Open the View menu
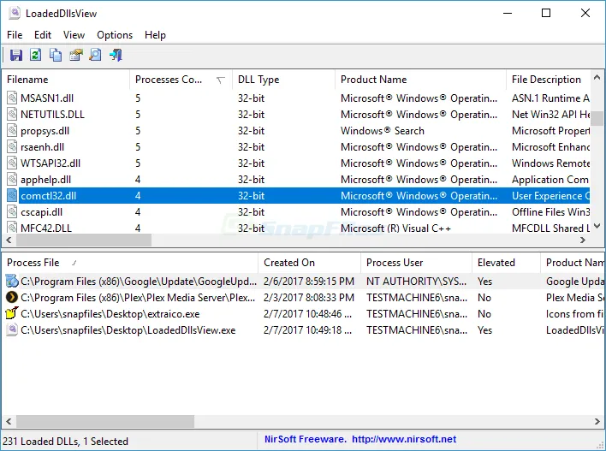The image size is (606, 451). coord(74,35)
